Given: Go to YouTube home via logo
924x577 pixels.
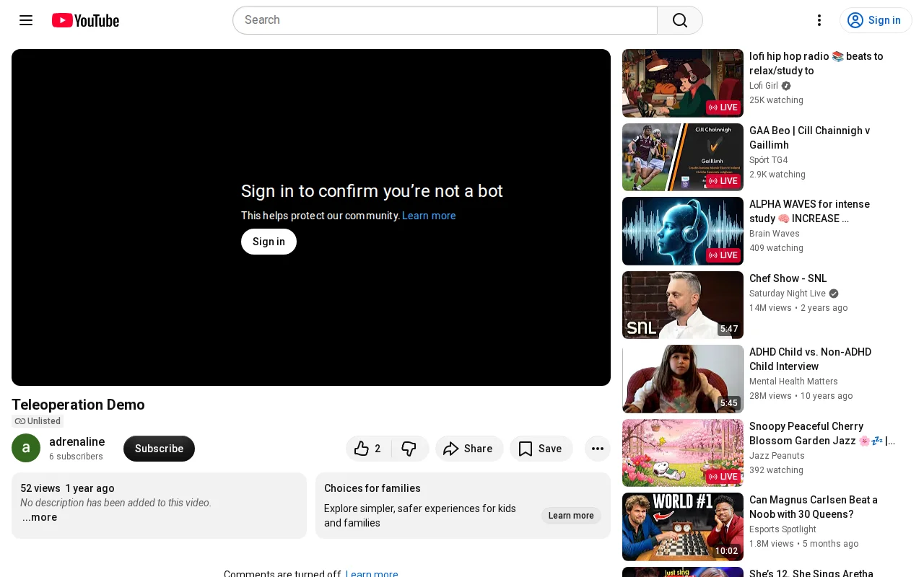Looking at the screenshot, I should (x=85, y=20).
